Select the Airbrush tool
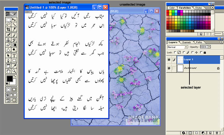The height and width of the screenshot is (135, 224). (x=9, y=35)
